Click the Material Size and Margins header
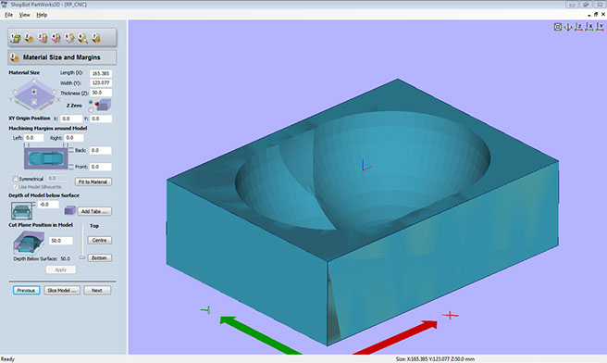This screenshot has height=363, width=607. coord(62,57)
